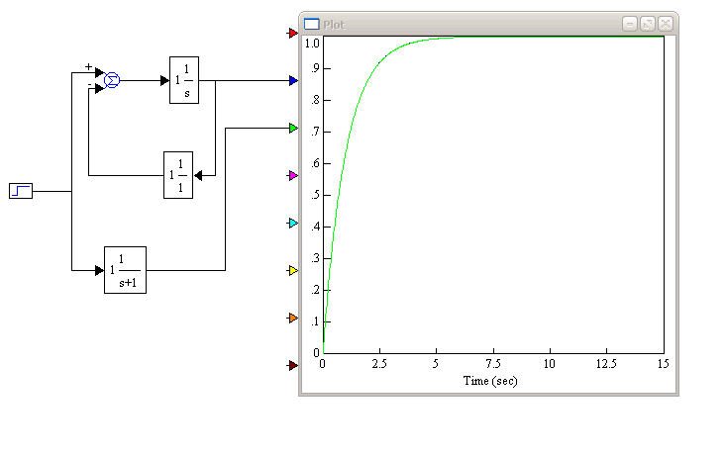Click the cyan plot input connector

(293, 224)
